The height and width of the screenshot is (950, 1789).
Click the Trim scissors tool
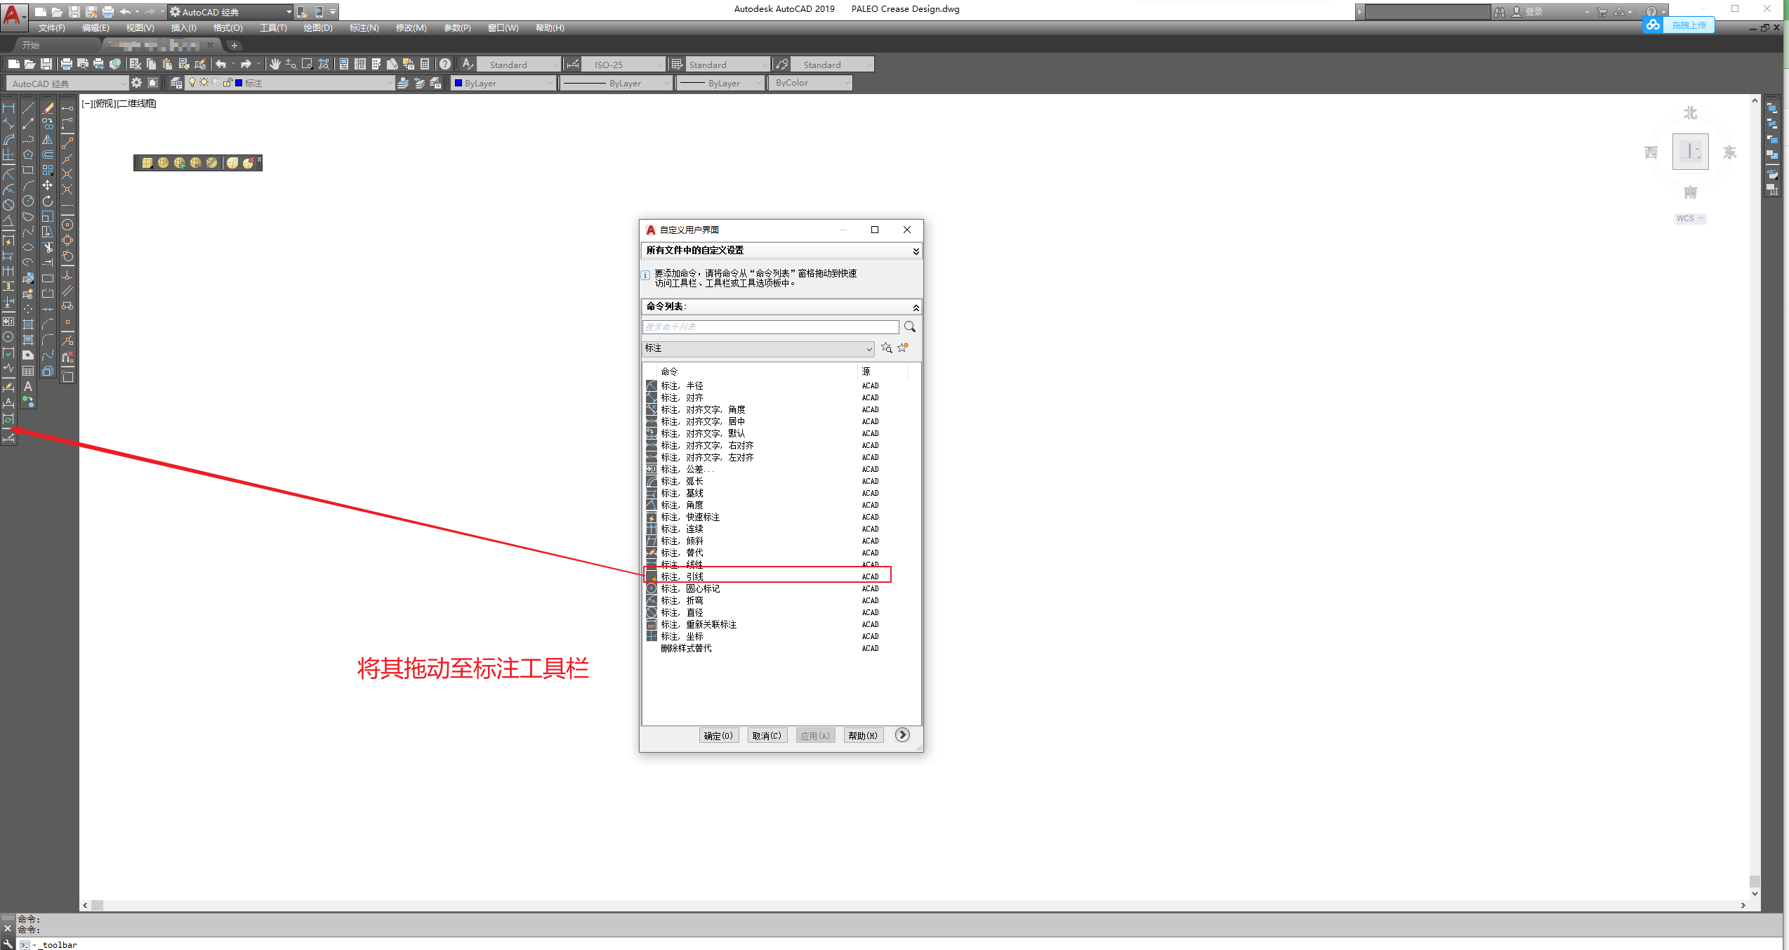point(48,247)
